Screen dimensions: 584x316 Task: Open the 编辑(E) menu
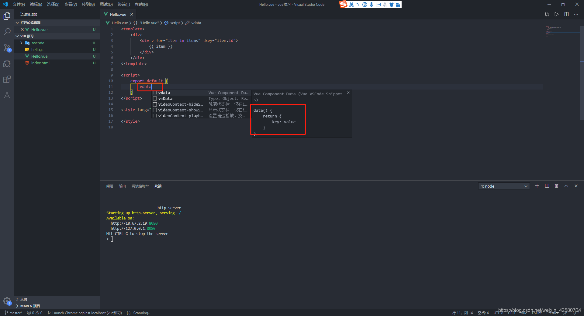[36, 4]
